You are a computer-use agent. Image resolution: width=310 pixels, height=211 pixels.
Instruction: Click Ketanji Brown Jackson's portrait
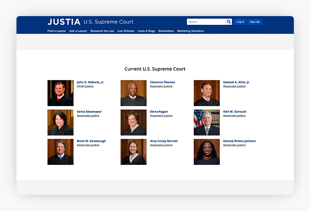tap(207, 152)
